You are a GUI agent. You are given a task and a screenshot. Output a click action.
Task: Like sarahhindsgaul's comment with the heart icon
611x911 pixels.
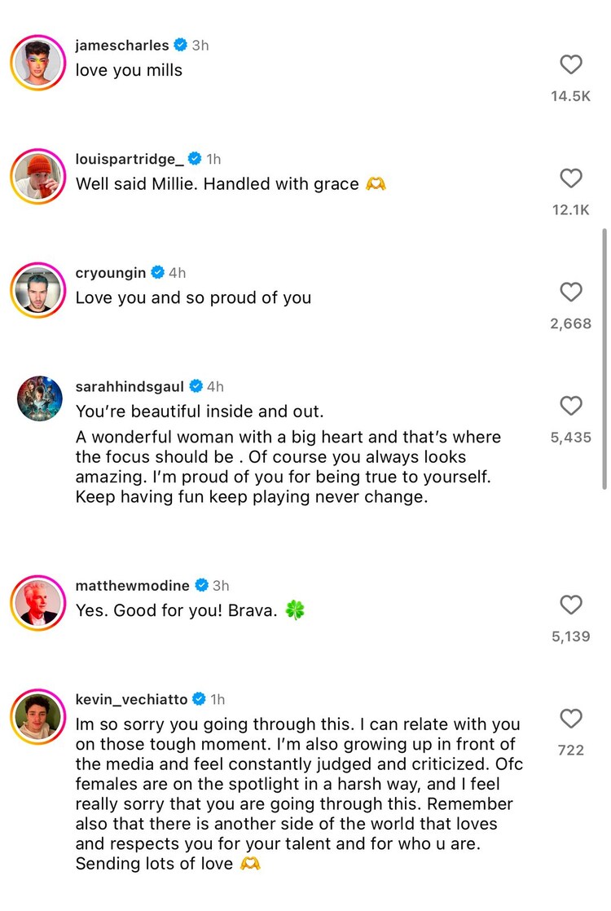571,407
